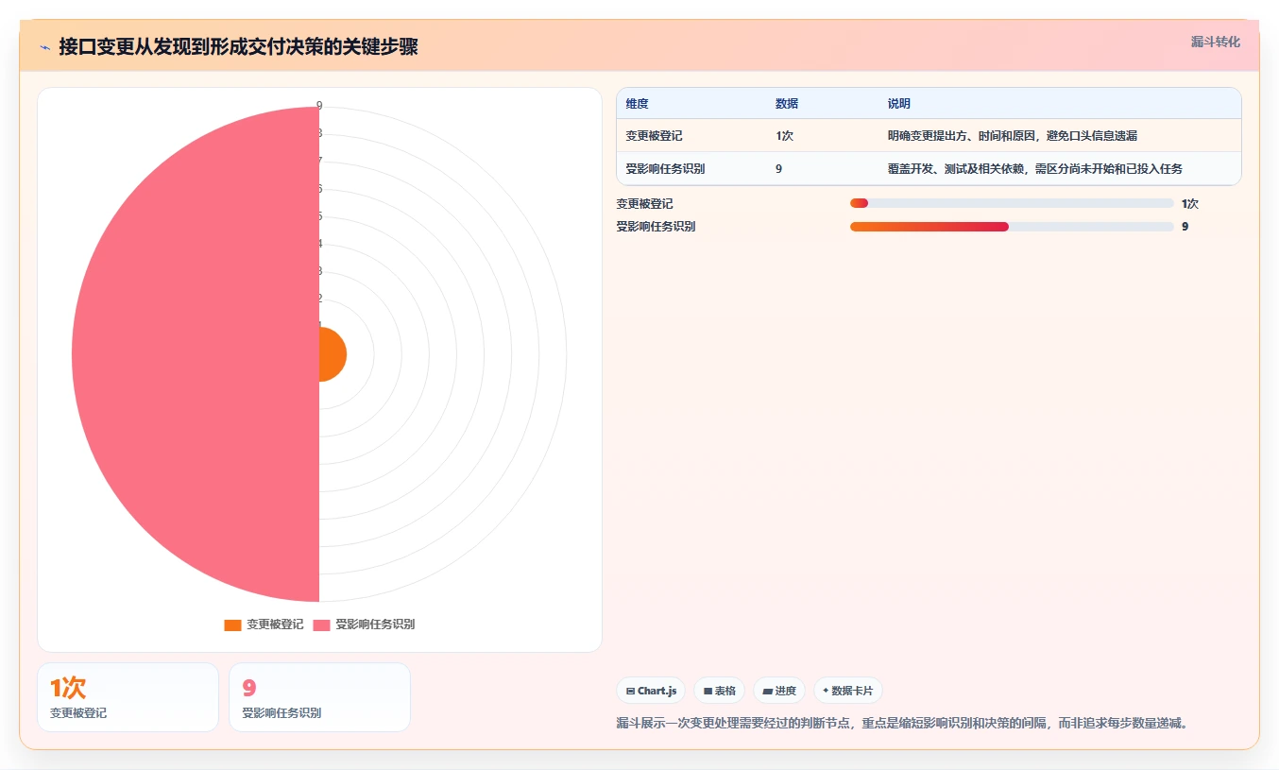The image size is (1279, 770).
Task: Click the 变更被登记 progress label
Action: point(644,203)
